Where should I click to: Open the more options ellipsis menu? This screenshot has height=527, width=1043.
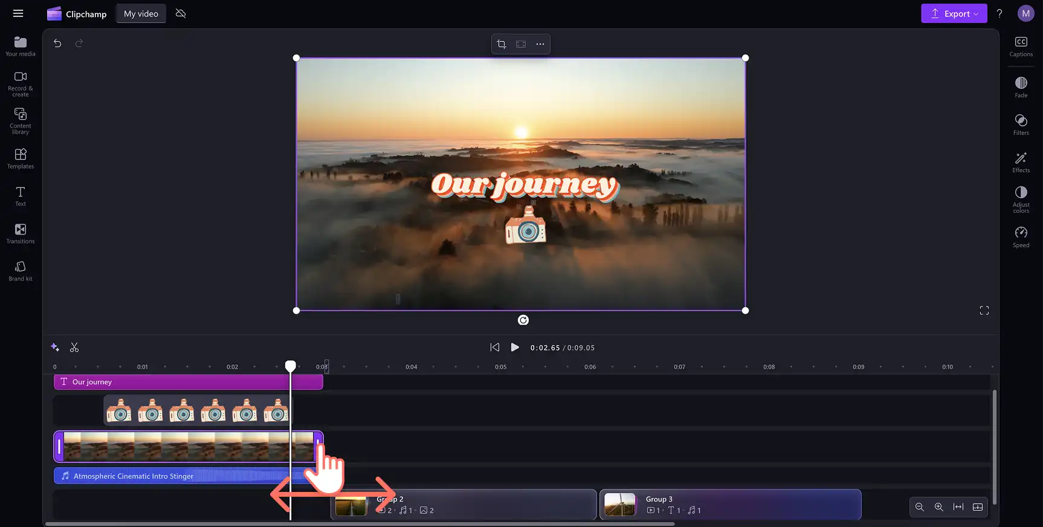tap(540, 44)
